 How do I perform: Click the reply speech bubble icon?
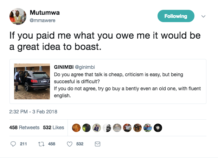(x=13, y=144)
